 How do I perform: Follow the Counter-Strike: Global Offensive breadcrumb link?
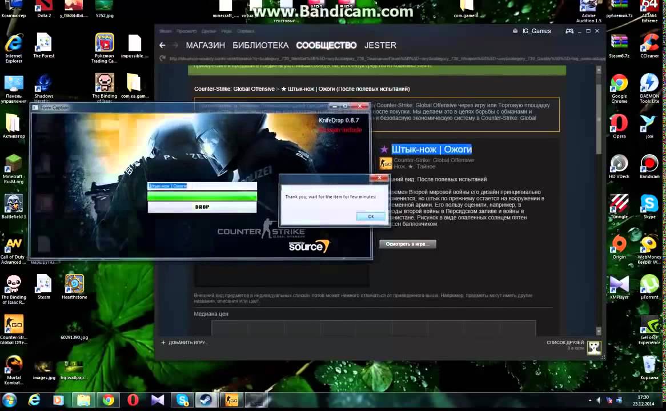(234, 88)
